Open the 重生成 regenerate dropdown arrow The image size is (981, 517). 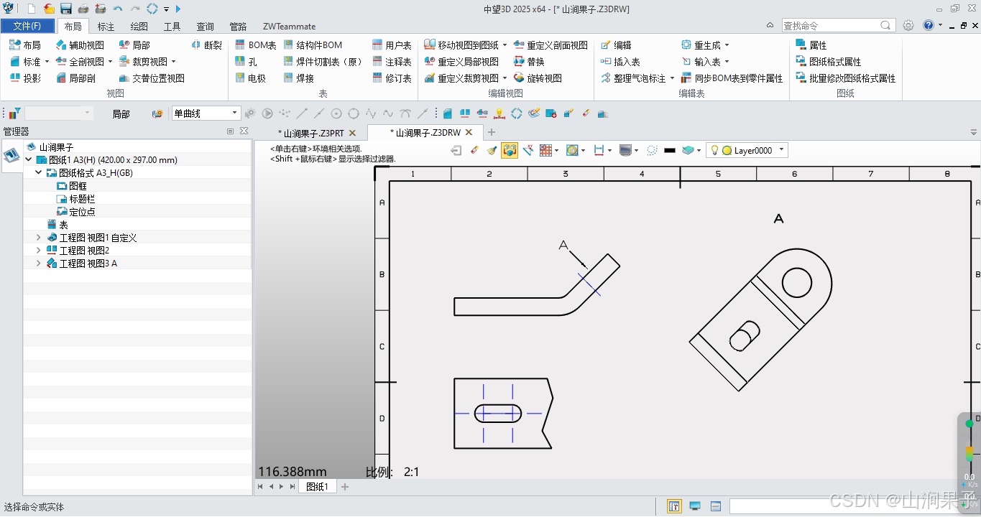click(x=727, y=45)
